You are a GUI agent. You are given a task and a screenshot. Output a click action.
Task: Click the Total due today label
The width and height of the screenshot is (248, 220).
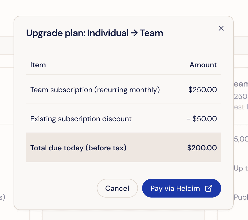(x=78, y=148)
